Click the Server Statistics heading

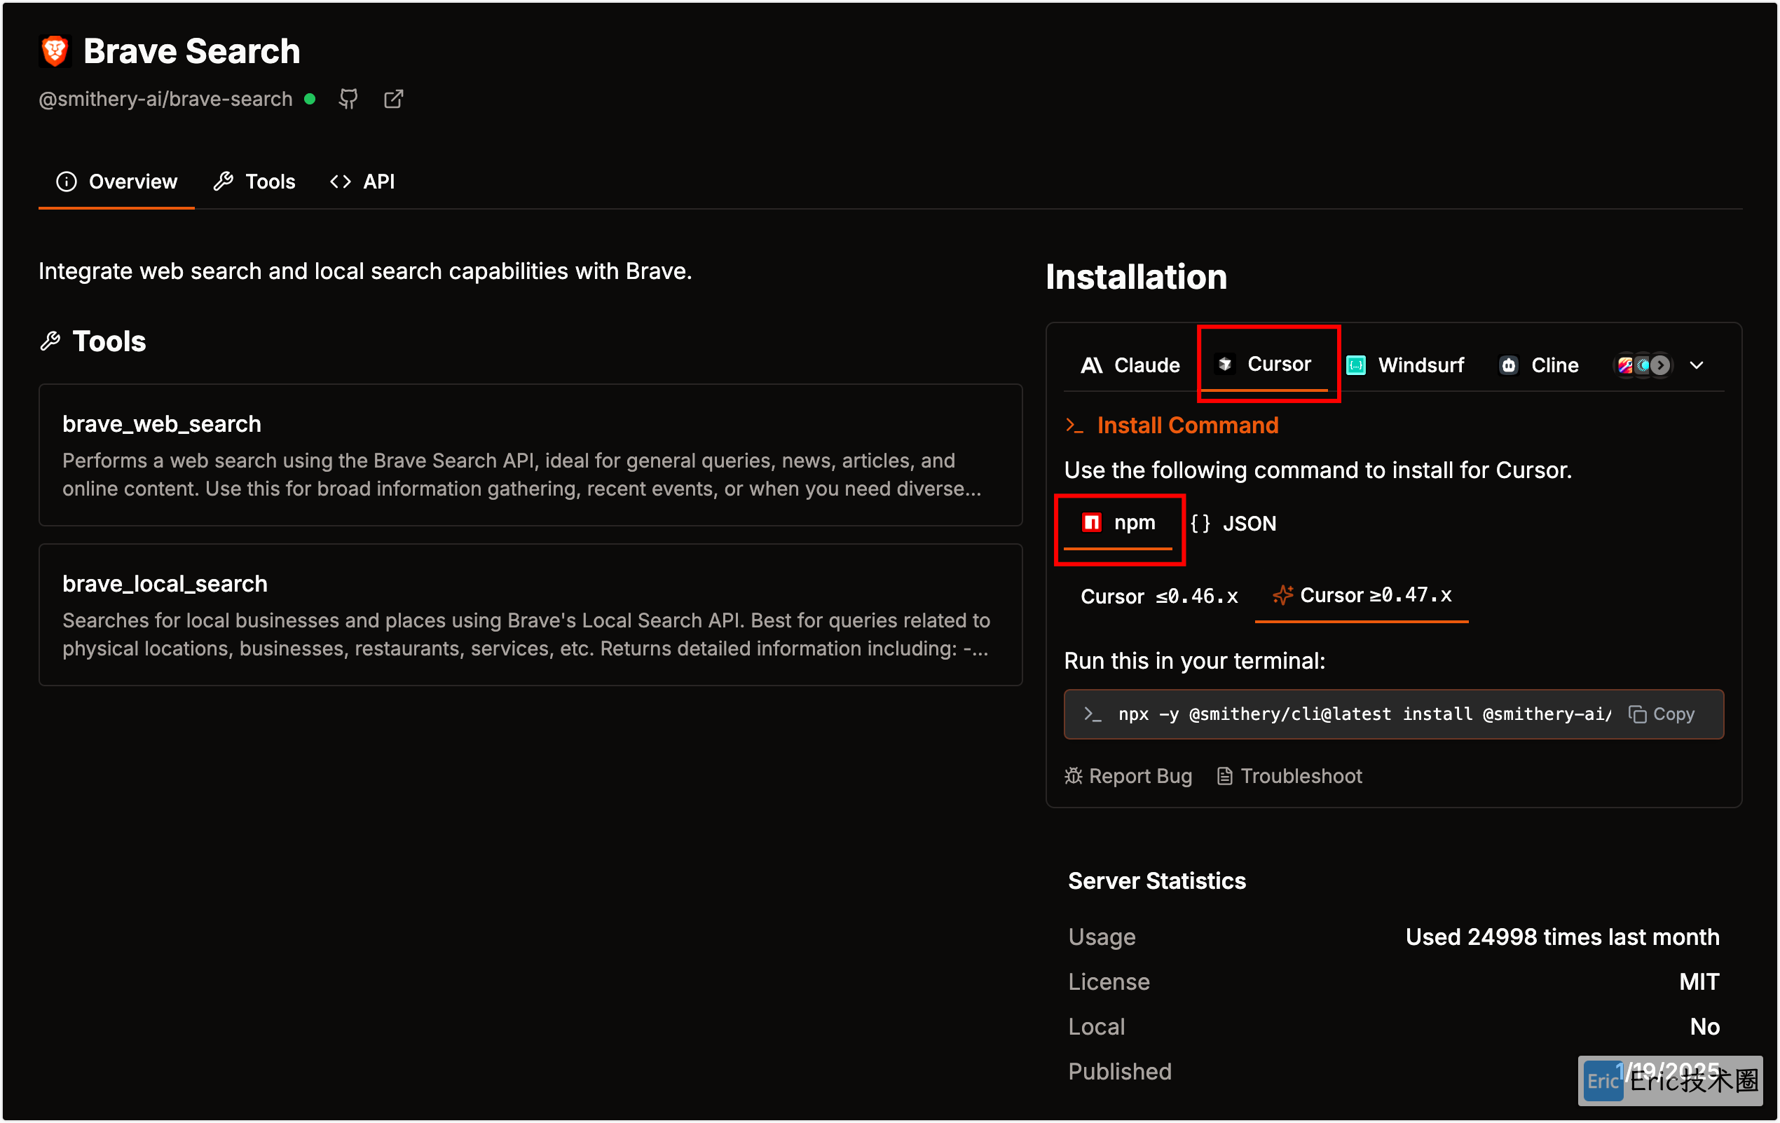point(1157,880)
